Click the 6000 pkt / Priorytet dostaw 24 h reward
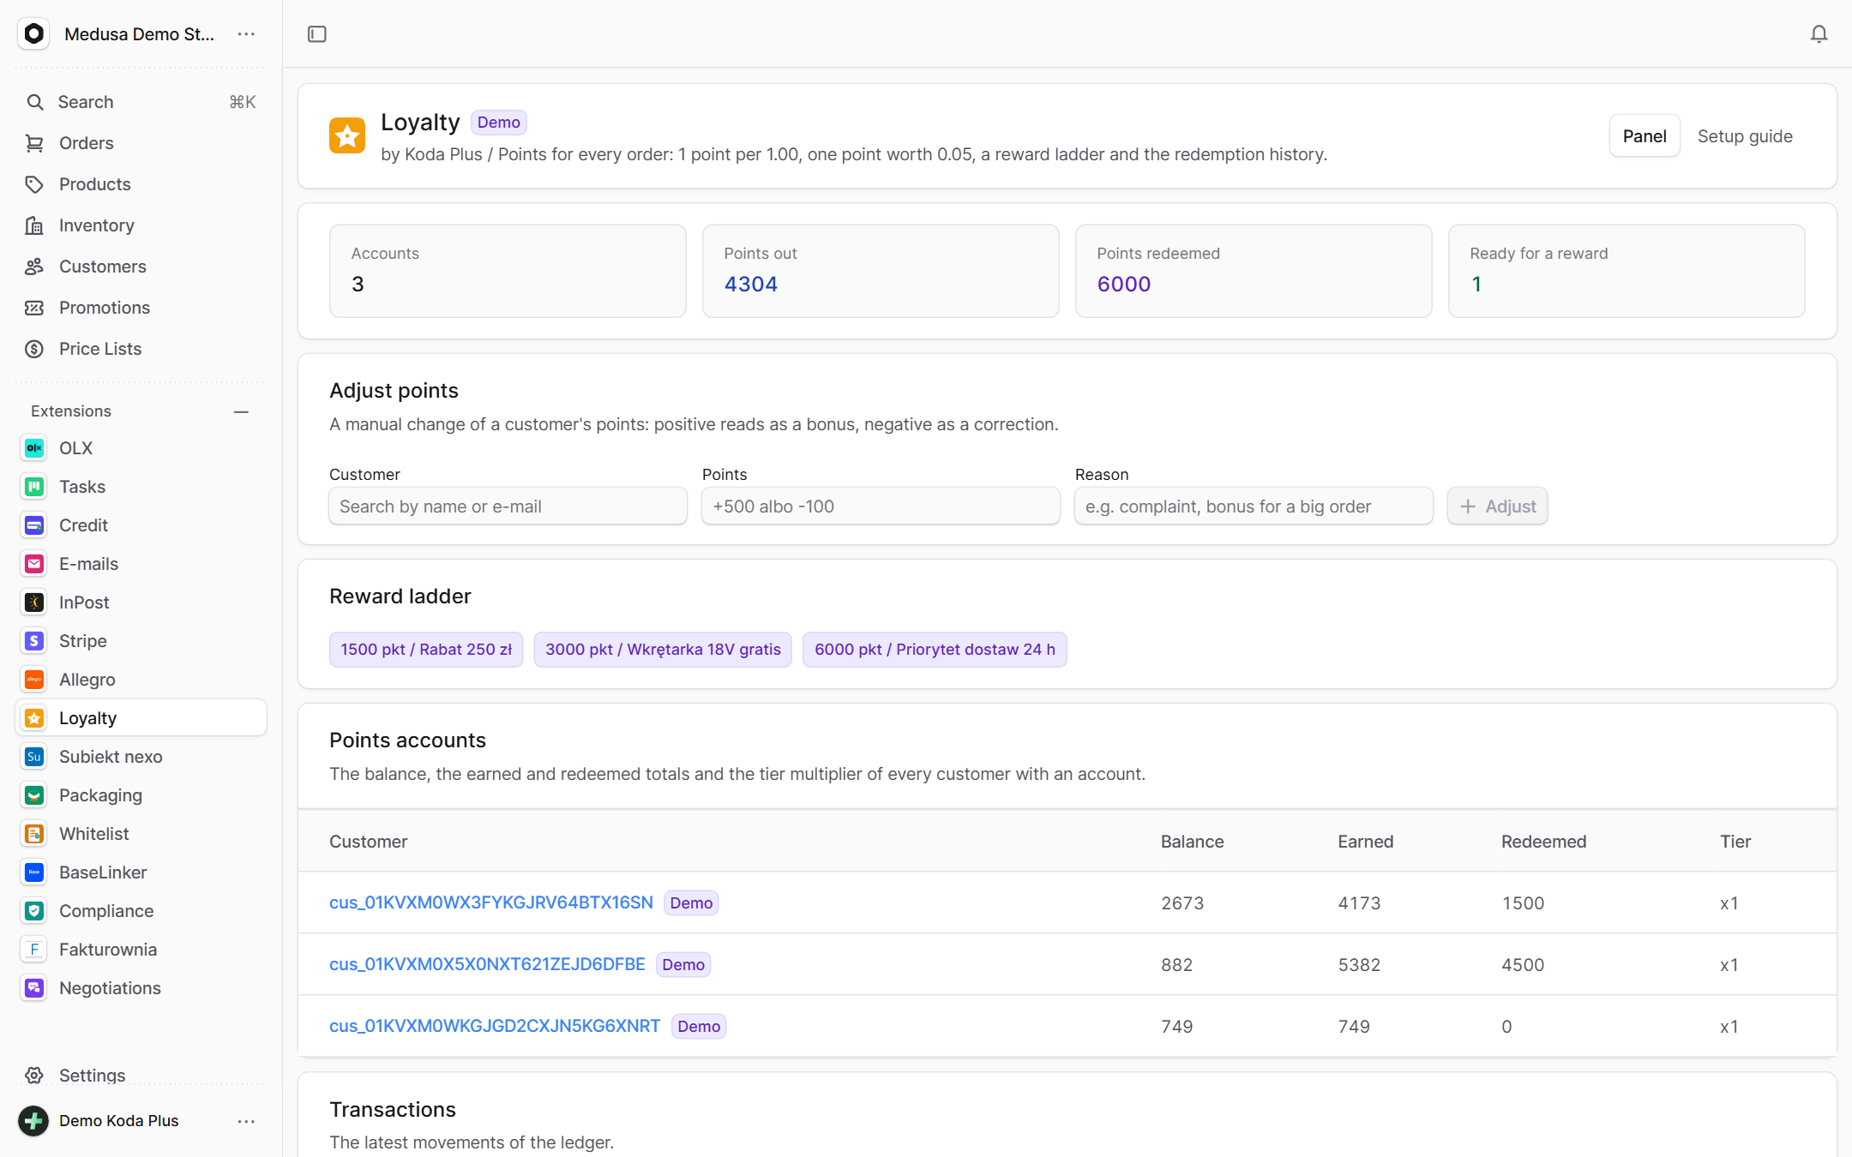Image resolution: width=1852 pixels, height=1157 pixels. (935, 650)
